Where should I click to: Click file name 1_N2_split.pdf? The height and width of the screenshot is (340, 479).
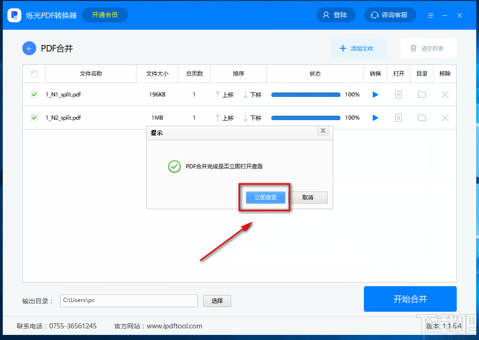(x=63, y=118)
